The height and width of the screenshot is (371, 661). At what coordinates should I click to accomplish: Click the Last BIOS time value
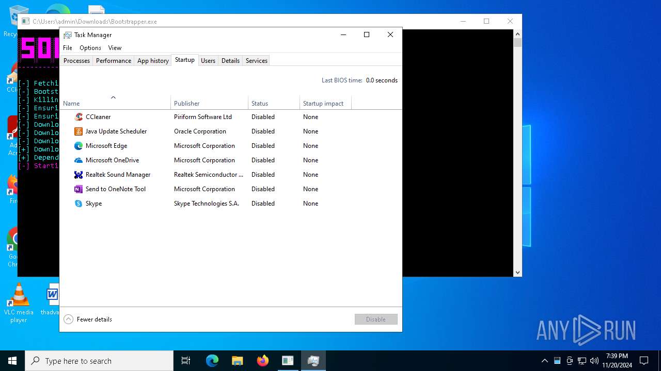tap(382, 80)
